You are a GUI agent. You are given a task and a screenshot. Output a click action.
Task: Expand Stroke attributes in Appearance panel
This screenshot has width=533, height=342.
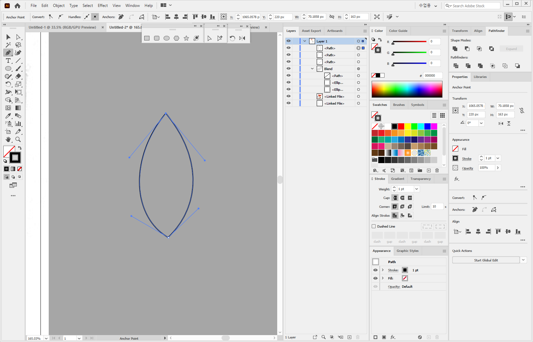point(383,270)
